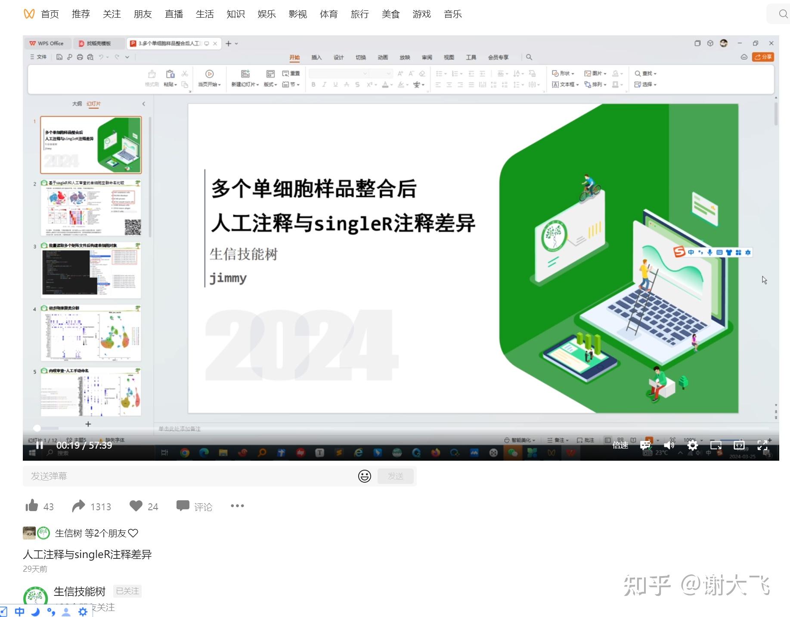
Task: Collapse the slide panel with the chevron
Action: [x=144, y=104]
